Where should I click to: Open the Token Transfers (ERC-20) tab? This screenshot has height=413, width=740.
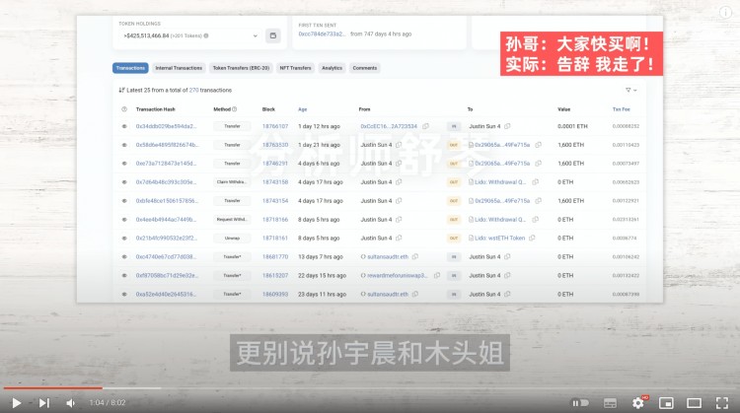click(240, 68)
